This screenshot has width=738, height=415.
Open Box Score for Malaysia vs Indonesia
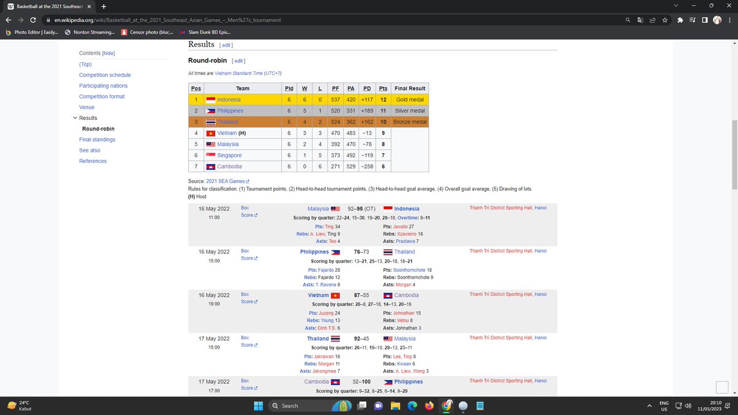(x=248, y=211)
